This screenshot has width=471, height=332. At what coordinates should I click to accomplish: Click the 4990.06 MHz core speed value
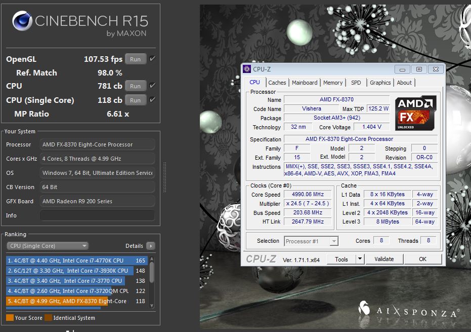(308, 194)
